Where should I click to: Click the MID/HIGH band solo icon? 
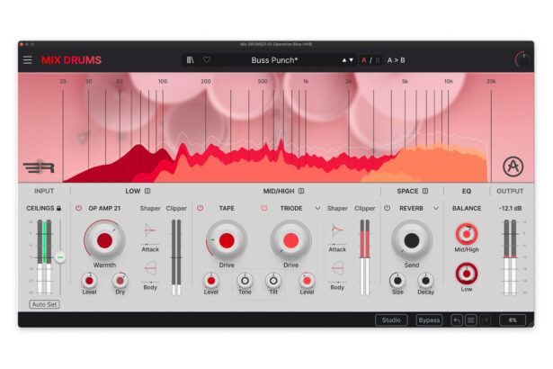point(301,191)
